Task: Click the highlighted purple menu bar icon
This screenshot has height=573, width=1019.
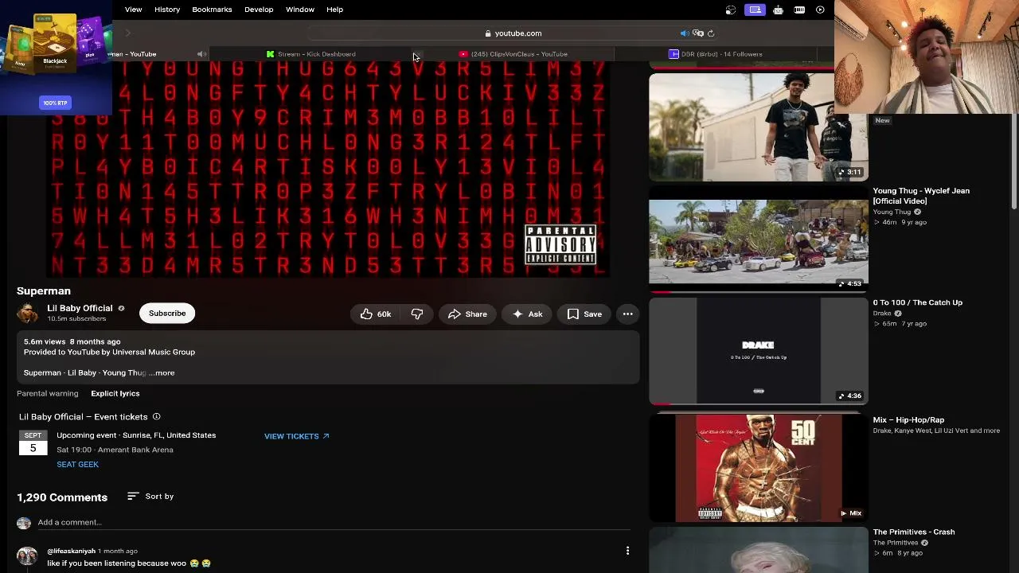Action: click(755, 10)
